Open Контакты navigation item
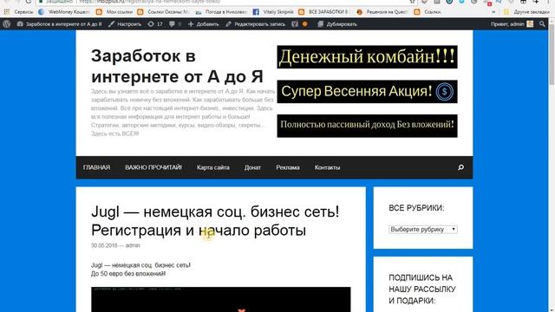The image size is (555, 312). click(327, 167)
